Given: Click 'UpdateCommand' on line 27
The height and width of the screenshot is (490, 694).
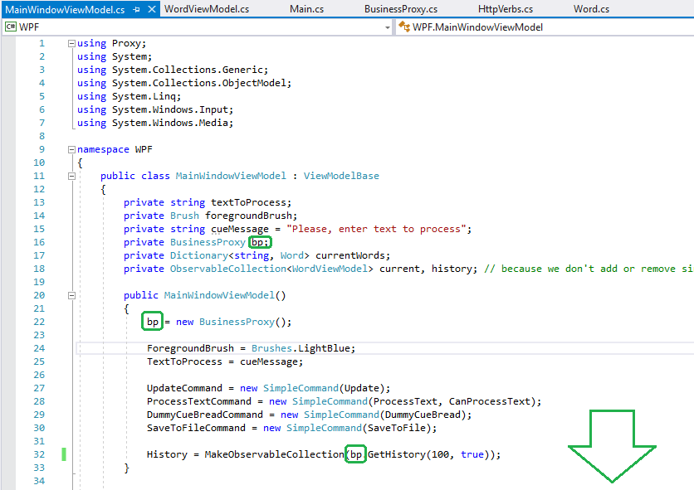Looking at the screenshot, I should pos(184,388).
